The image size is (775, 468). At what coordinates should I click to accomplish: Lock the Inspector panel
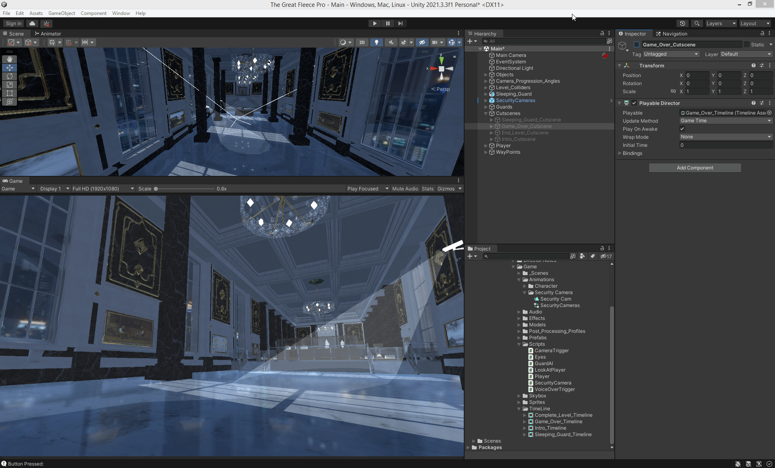point(762,33)
